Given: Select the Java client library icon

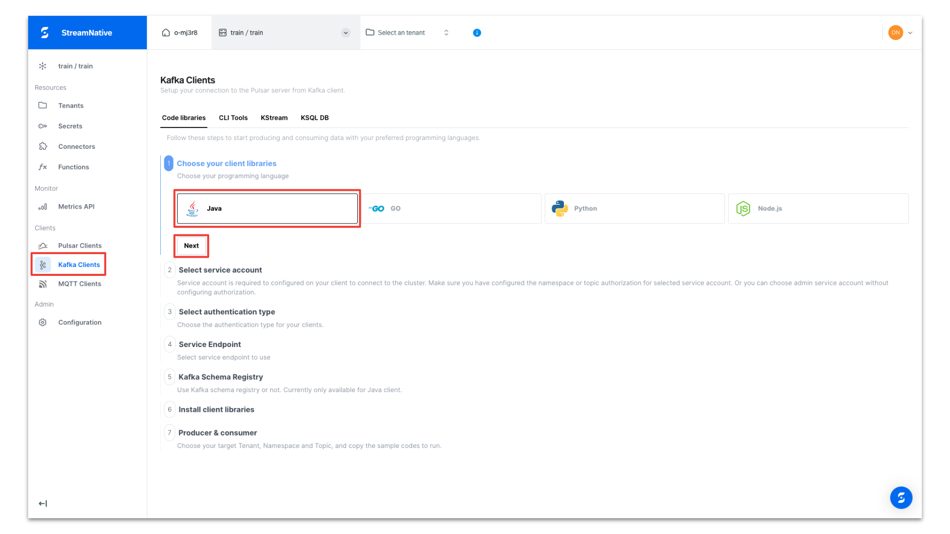Looking at the screenshot, I should pyautogui.click(x=192, y=208).
